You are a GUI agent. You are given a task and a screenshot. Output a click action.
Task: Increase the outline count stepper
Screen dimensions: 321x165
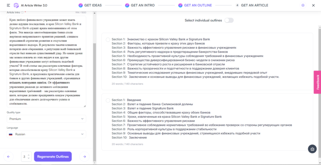coord(29,155)
